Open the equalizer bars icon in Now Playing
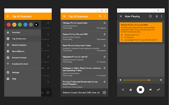Image resolution: width=169 pixels, height=105 pixels. (x=130, y=90)
